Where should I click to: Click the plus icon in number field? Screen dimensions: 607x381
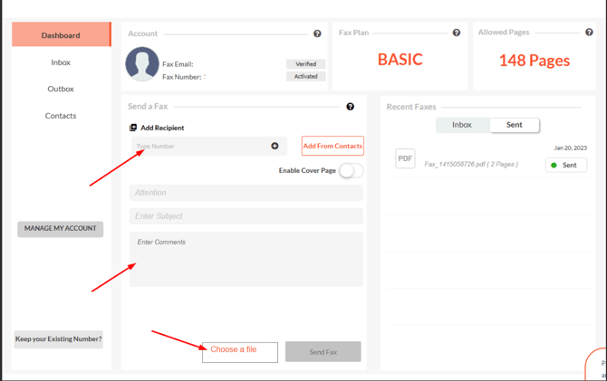point(275,146)
